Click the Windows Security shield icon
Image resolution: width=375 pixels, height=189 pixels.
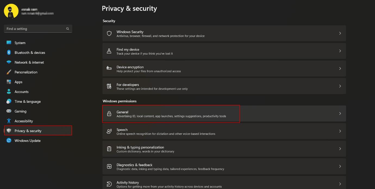point(109,33)
